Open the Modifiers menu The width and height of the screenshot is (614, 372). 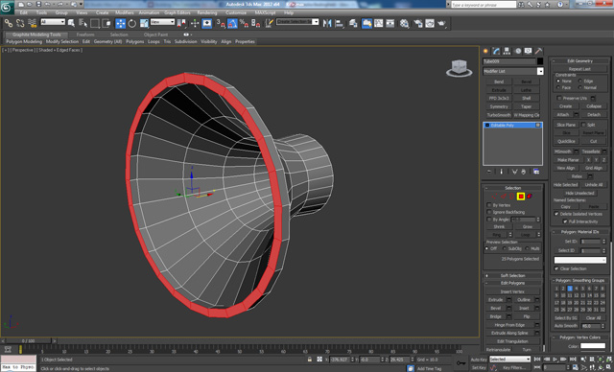coord(125,12)
